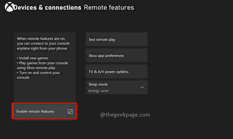Image resolution: width=233 pixels, height=139 pixels.
Task: Click the using Xbox remote play text
Action: pyautogui.click(x=36, y=68)
